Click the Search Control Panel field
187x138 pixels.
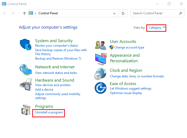point(154,13)
